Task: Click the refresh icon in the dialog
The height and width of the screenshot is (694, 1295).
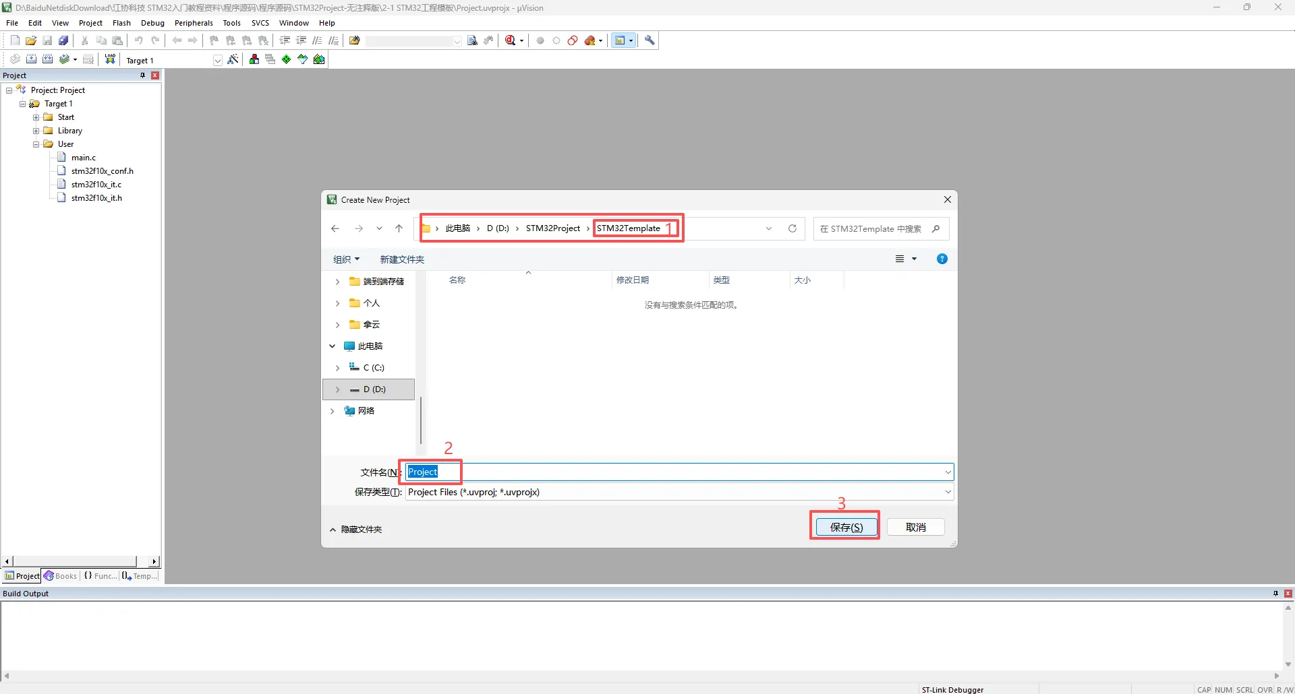Action: 793,228
